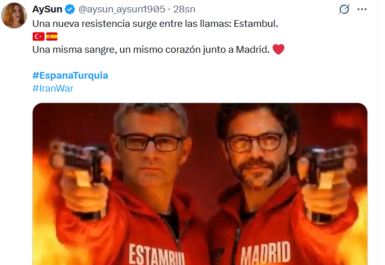Click the red heart emoji after Madrid
The width and height of the screenshot is (385, 265).
278,49
